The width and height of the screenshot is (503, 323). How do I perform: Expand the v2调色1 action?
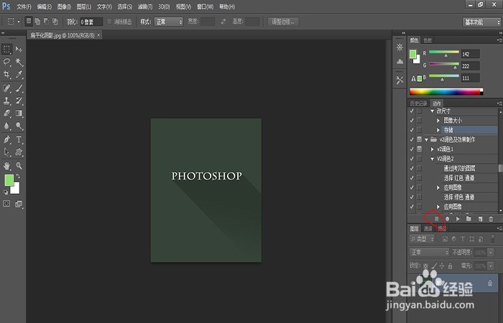(x=433, y=149)
